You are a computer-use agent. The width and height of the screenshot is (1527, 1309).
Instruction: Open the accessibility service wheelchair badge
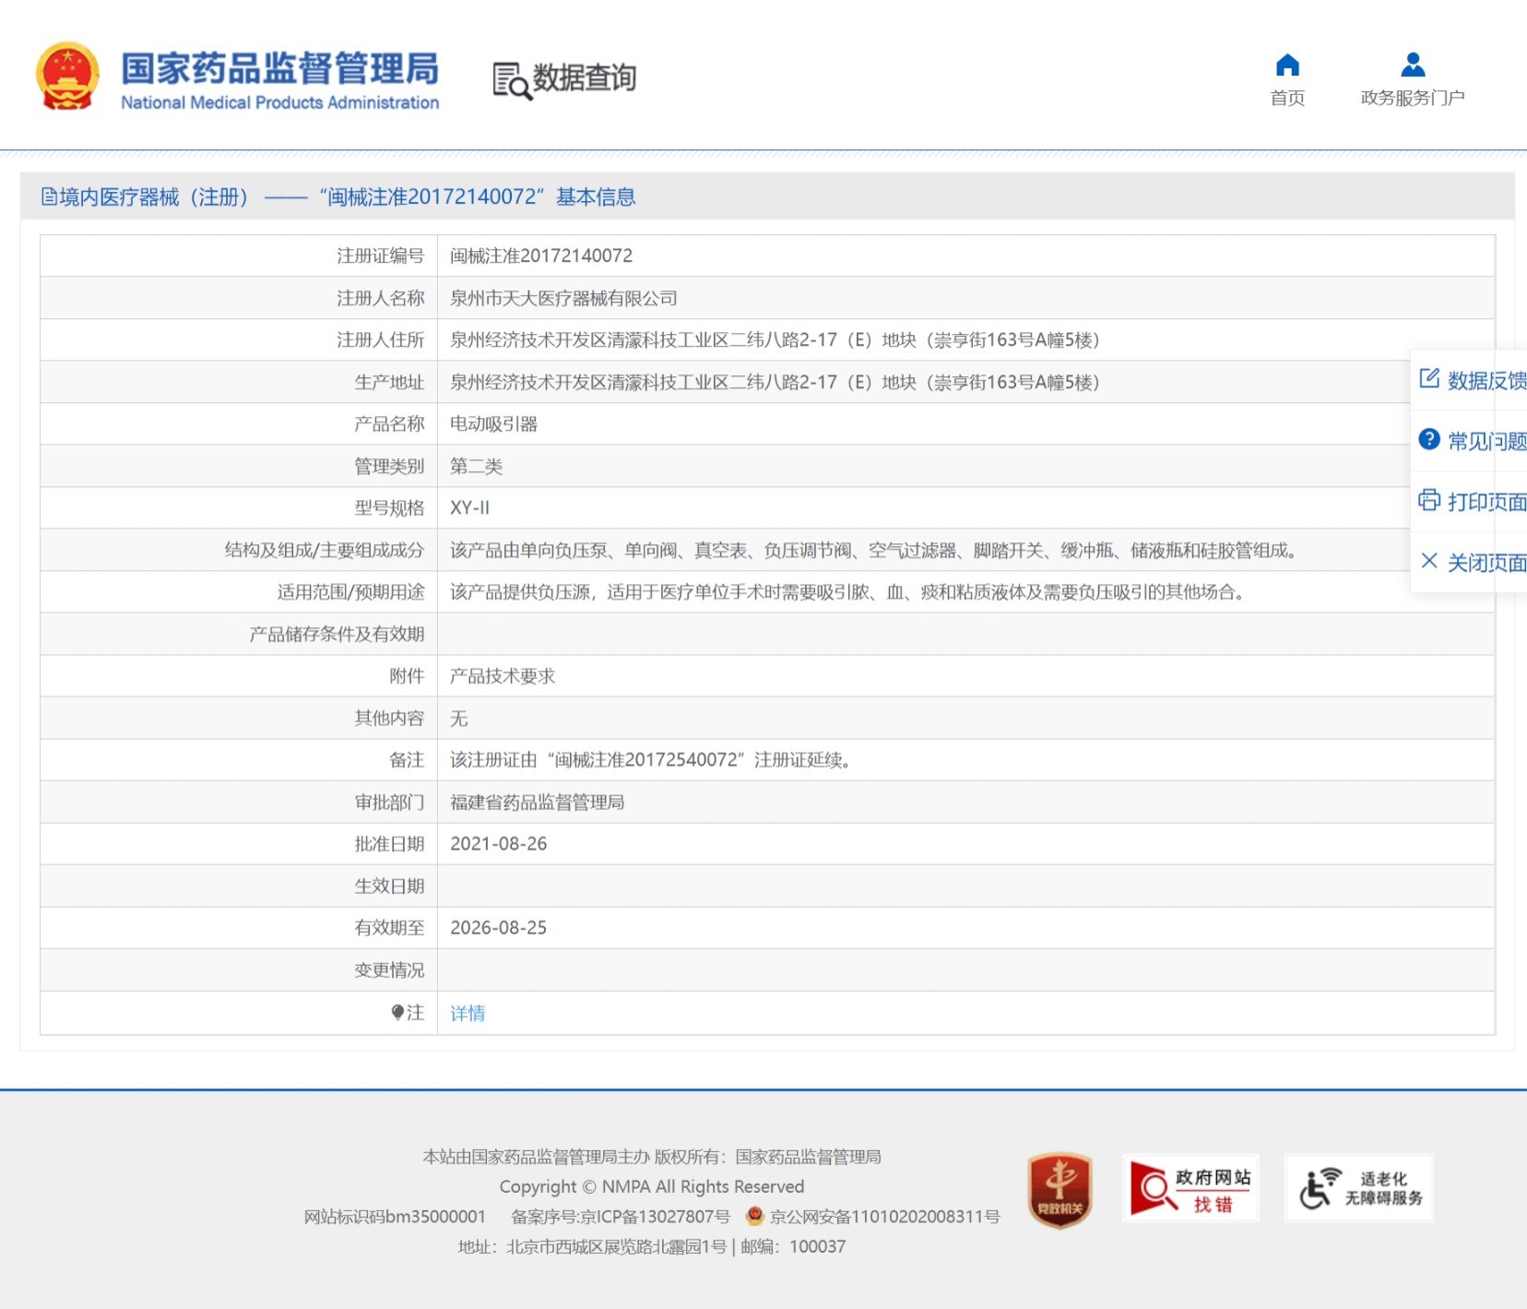1358,1189
